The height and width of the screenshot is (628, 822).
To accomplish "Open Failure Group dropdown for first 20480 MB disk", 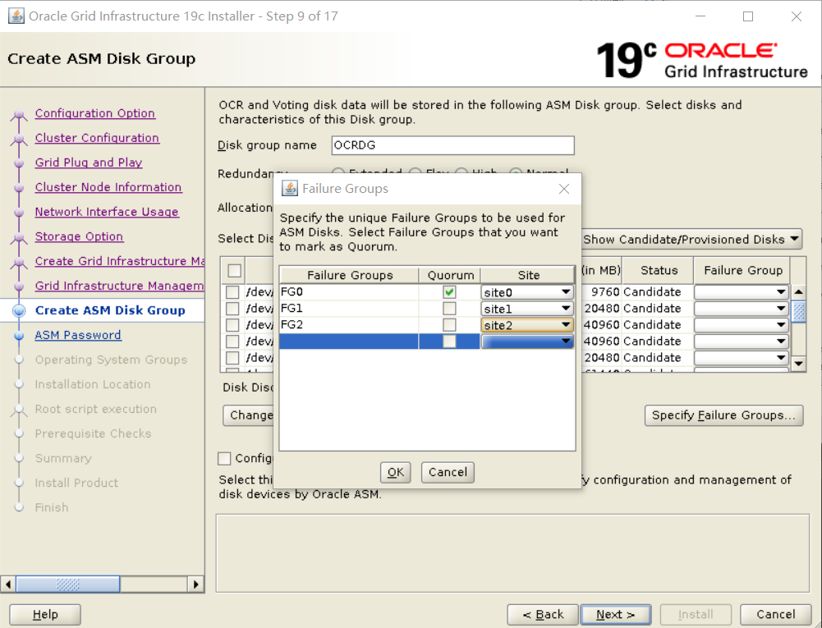I will pos(742,308).
